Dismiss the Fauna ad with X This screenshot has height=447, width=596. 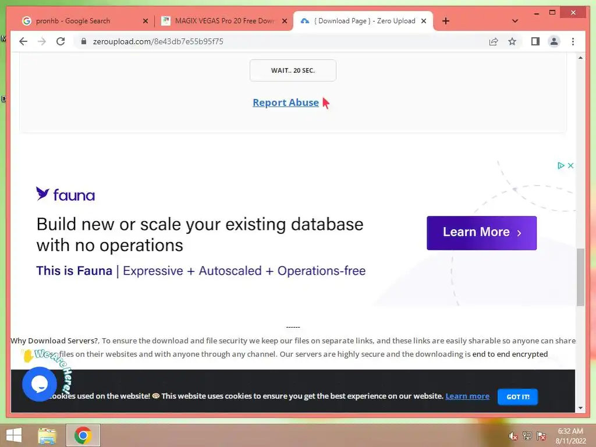pos(570,165)
